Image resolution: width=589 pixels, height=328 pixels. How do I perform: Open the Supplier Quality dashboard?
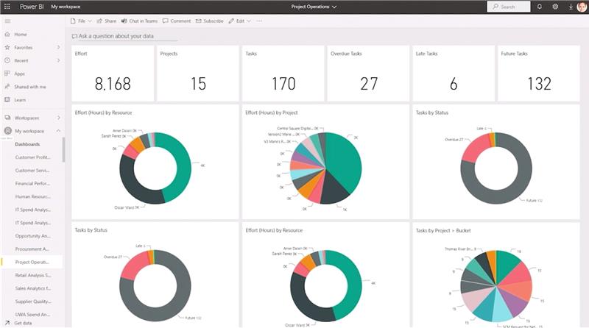[x=33, y=302]
